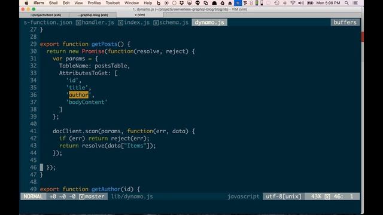Open the Pocket menu bar icon
The width and height of the screenshot is (383, 215).
pos(190,3)
